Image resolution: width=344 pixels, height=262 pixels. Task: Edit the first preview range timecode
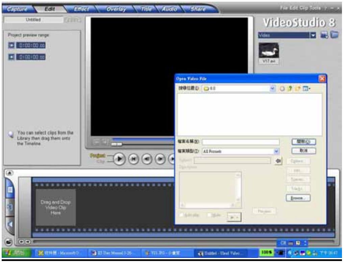pyautogui.click(x=31, y=45)
